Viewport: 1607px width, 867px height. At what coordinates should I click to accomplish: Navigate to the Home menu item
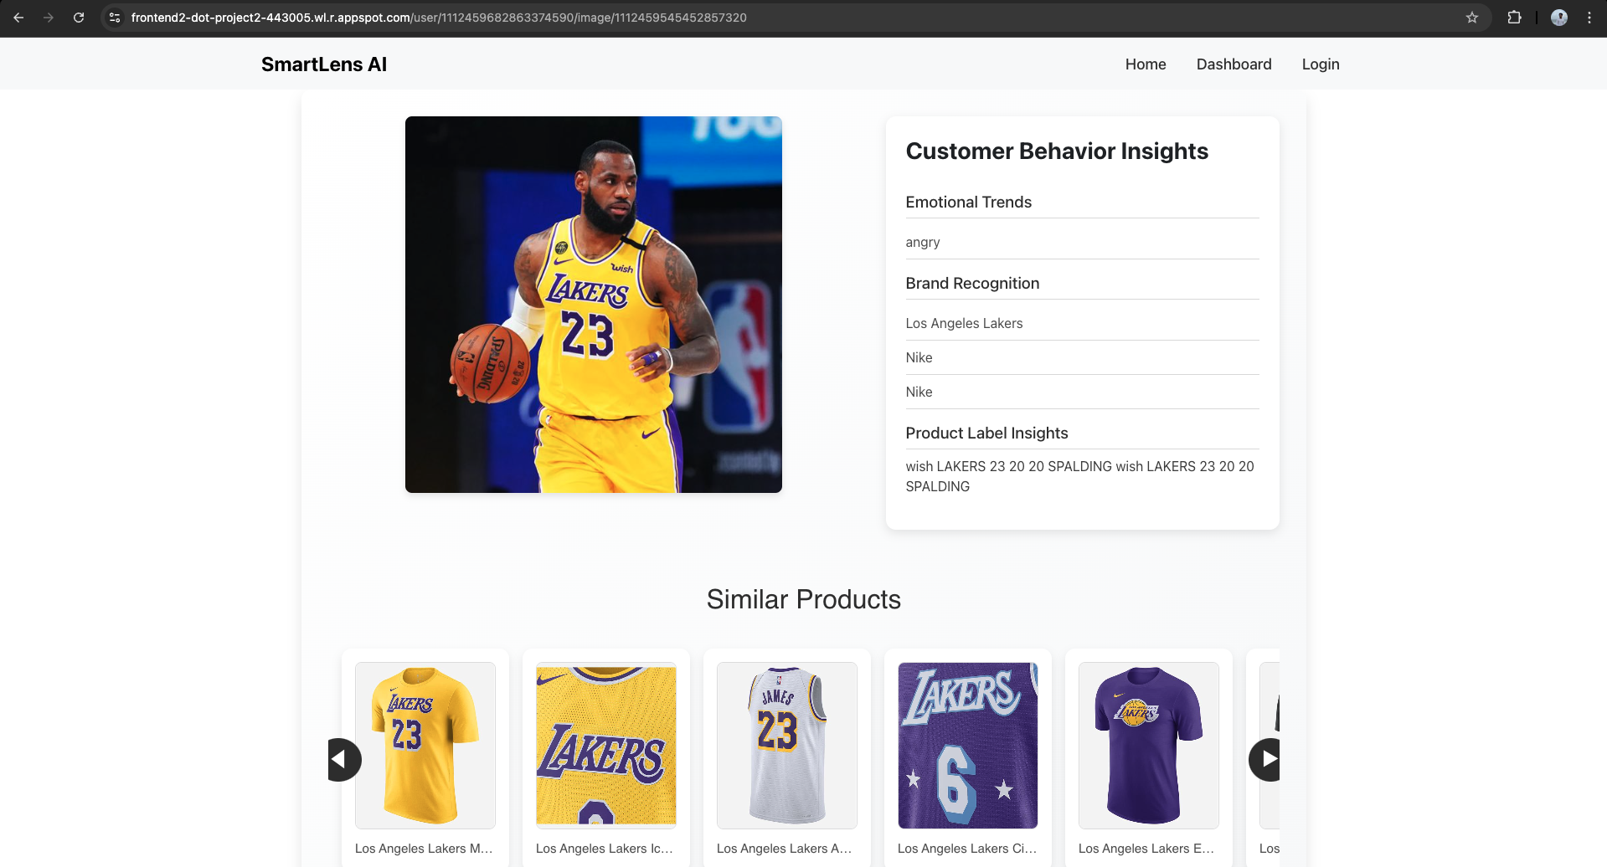point(1146,64)
